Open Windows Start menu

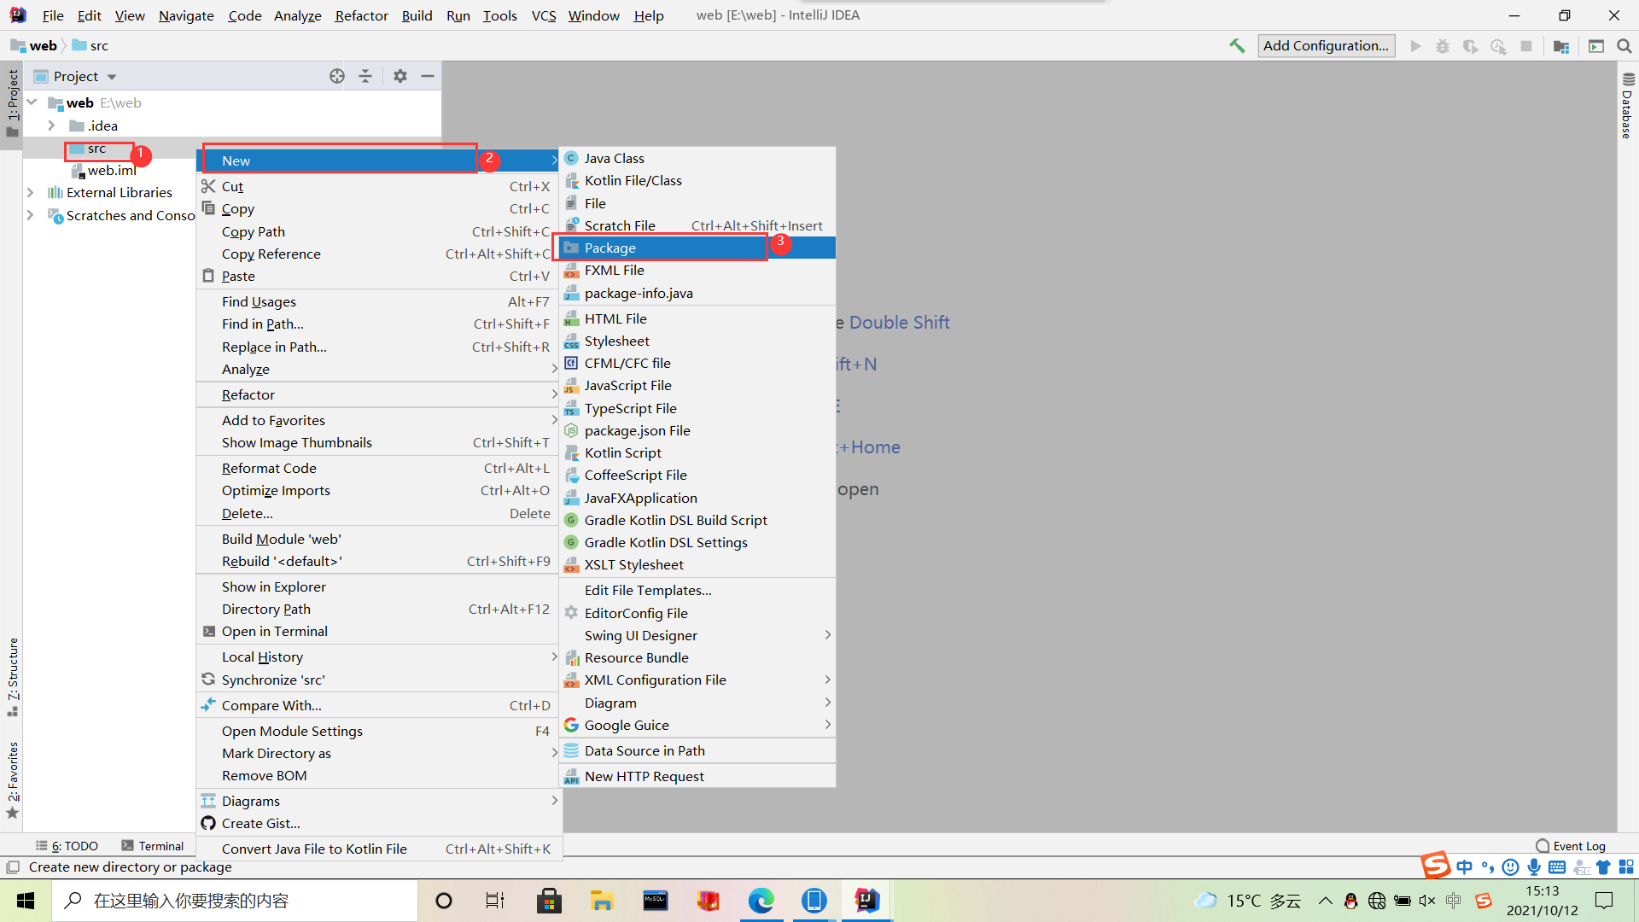coord(26,901)
